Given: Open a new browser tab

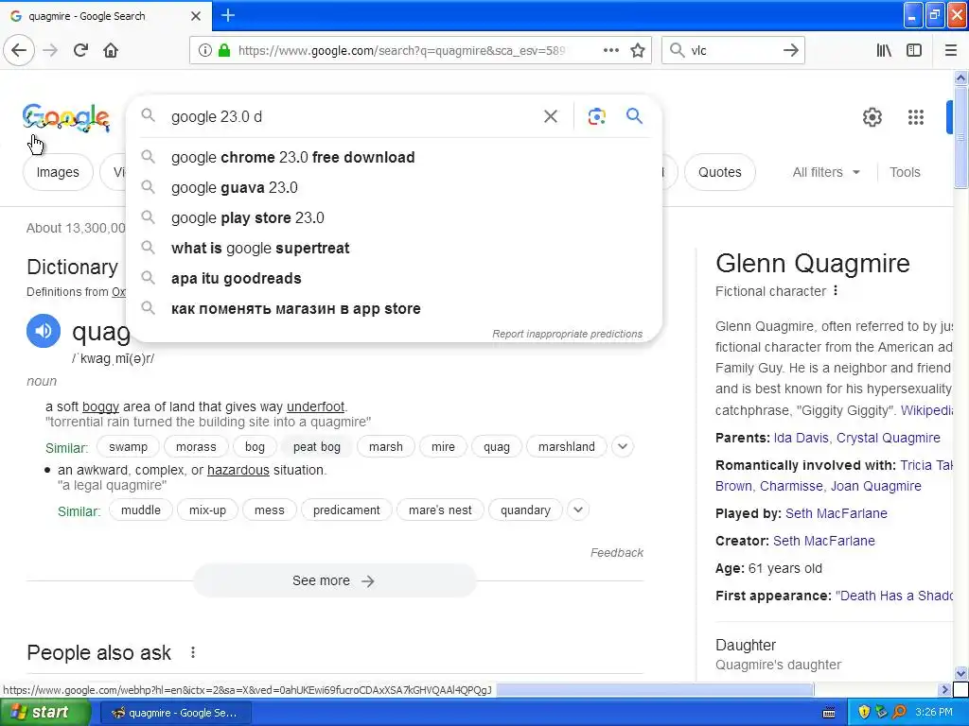Looking at the screenshot, I should click(228, 15).
